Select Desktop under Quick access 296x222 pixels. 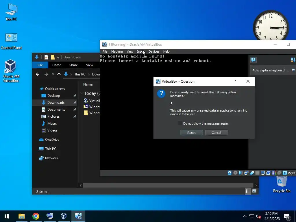(53, 95)
